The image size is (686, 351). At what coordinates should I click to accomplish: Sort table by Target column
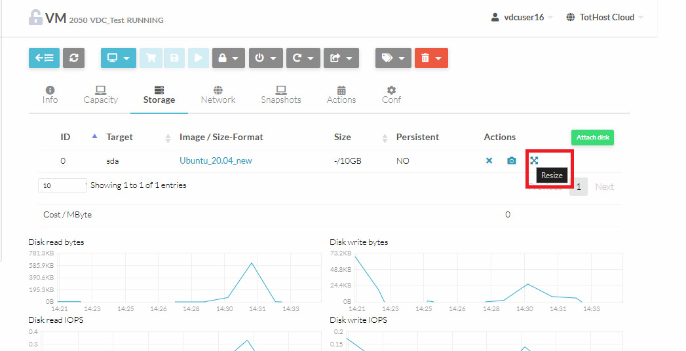point(119,137)
